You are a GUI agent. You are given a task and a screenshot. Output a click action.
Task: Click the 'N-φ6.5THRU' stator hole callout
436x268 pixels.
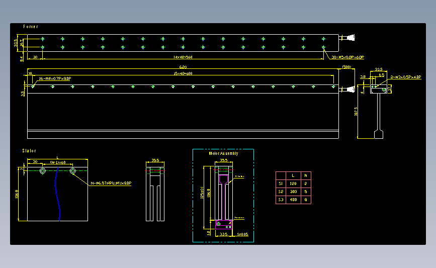(111, 183)
